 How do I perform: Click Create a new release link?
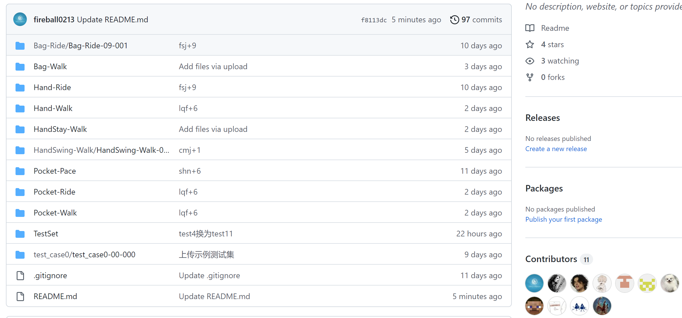coord(556,149)
